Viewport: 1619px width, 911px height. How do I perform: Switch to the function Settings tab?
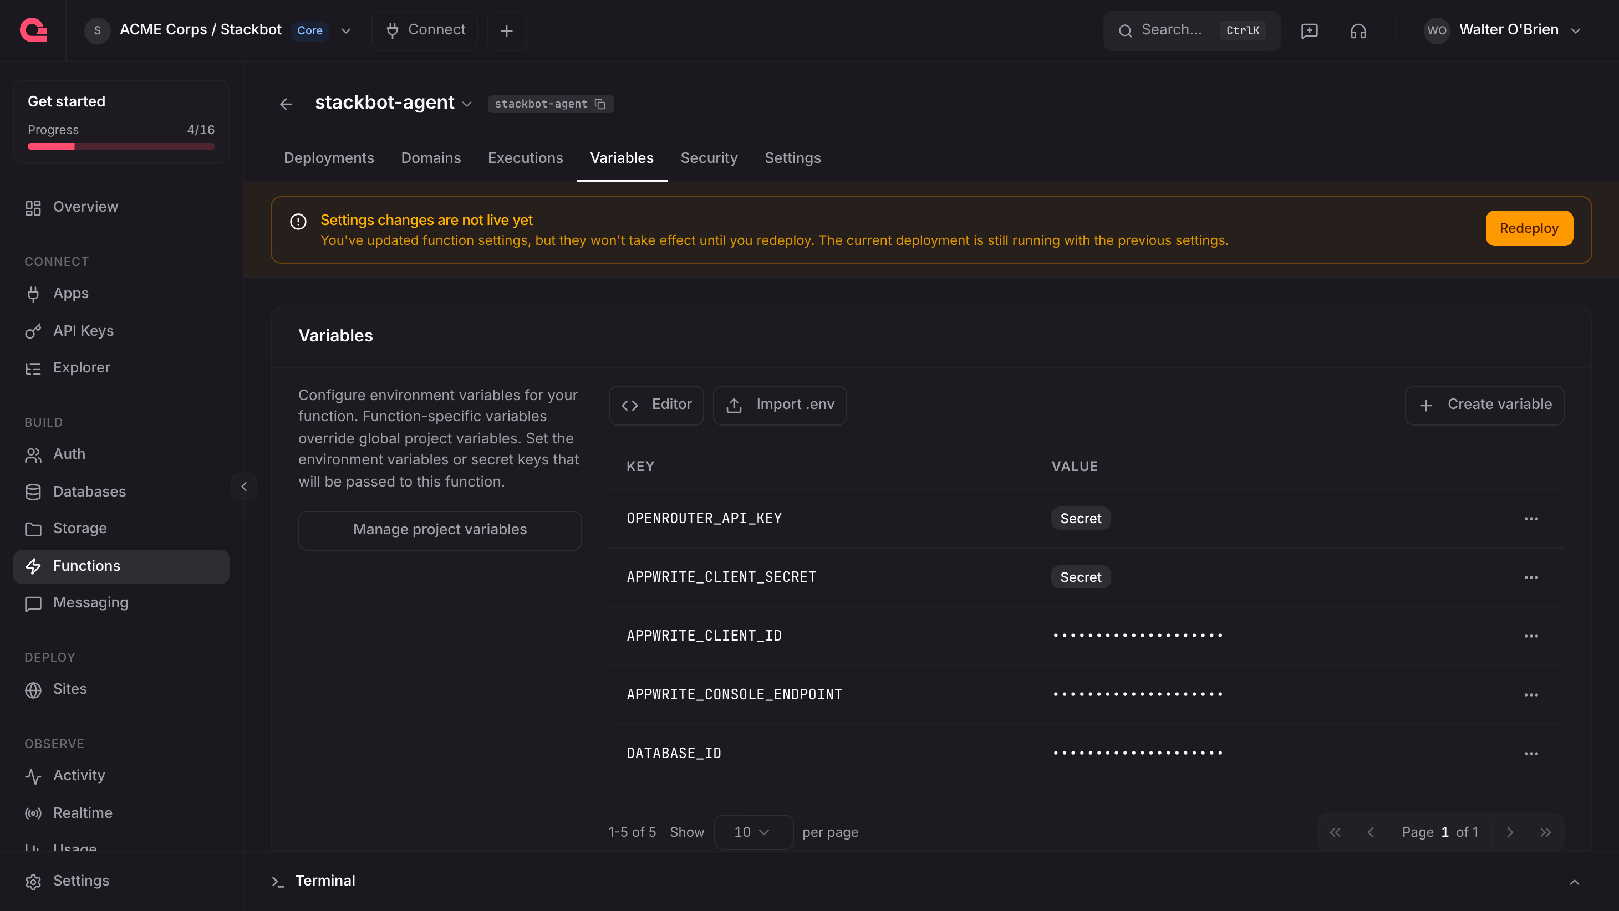(792, 158)
